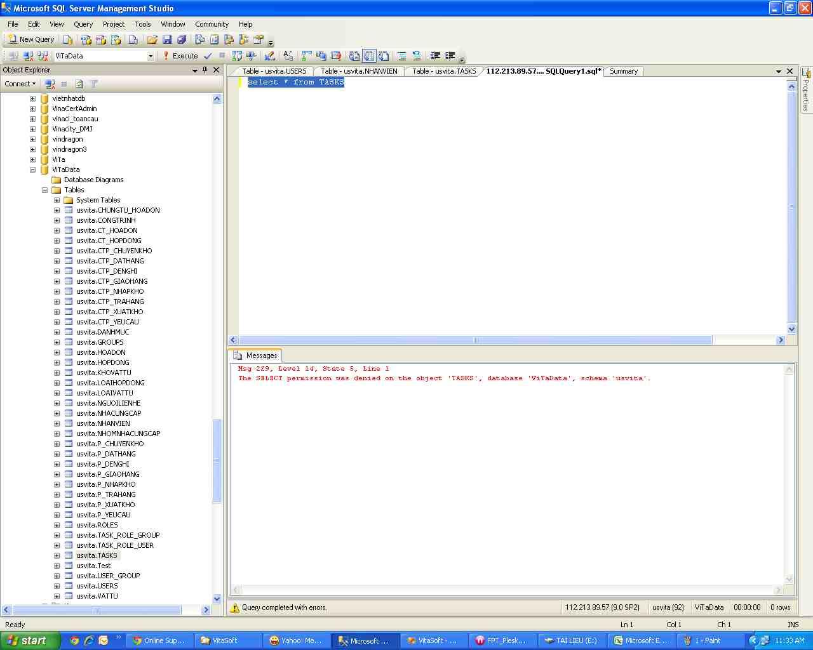Viewport: 813px width, 650px height.
Task: Execute the current query
Action: (180, 56)
